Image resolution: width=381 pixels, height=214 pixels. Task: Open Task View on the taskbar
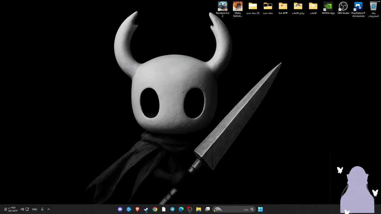point(207,209)
